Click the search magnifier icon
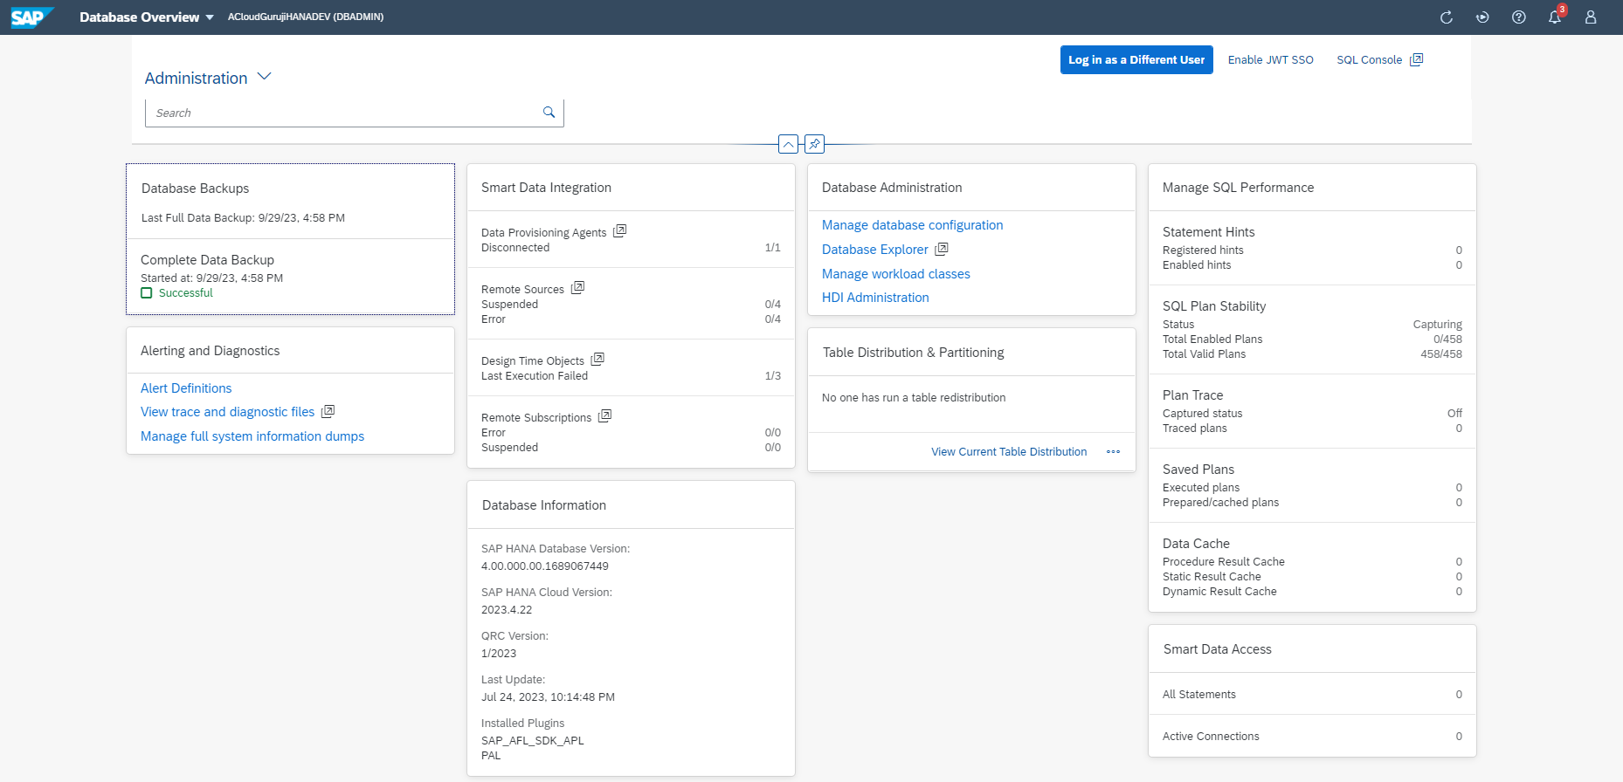The width and height of the screenshot is (1623, 782). pyautogui.click(x=549, y=113)
